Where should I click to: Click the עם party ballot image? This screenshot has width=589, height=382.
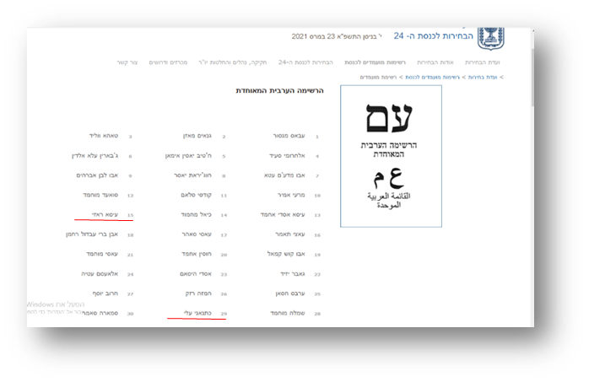(x=391, y=156)
